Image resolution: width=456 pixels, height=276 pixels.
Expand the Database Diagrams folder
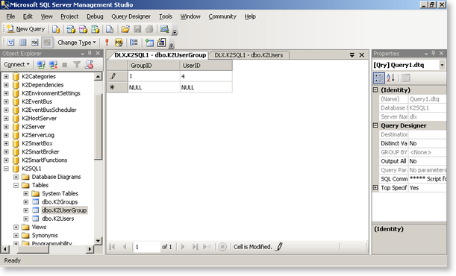click(16, 177)
